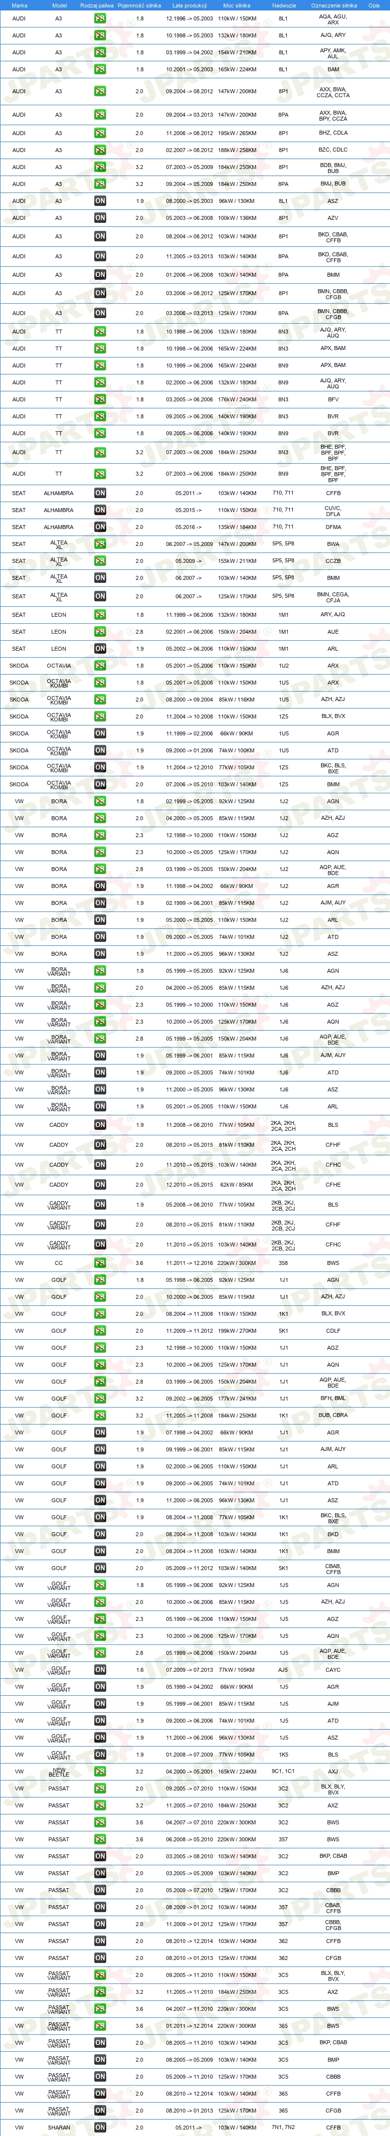Click the Nadwozie column header
Image resolution: width=390 pixels, height=2136 pixels.
coord(284,5)
